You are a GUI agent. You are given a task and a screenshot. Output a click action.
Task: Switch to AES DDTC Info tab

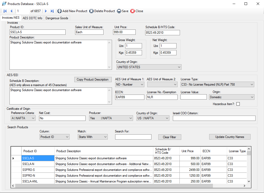[x=32, y=18]
